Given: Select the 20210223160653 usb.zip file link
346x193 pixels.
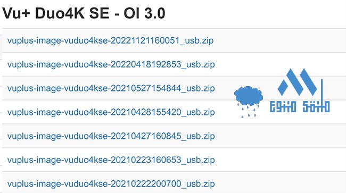Looking at the screenshot, I should (x=111, y=160).
